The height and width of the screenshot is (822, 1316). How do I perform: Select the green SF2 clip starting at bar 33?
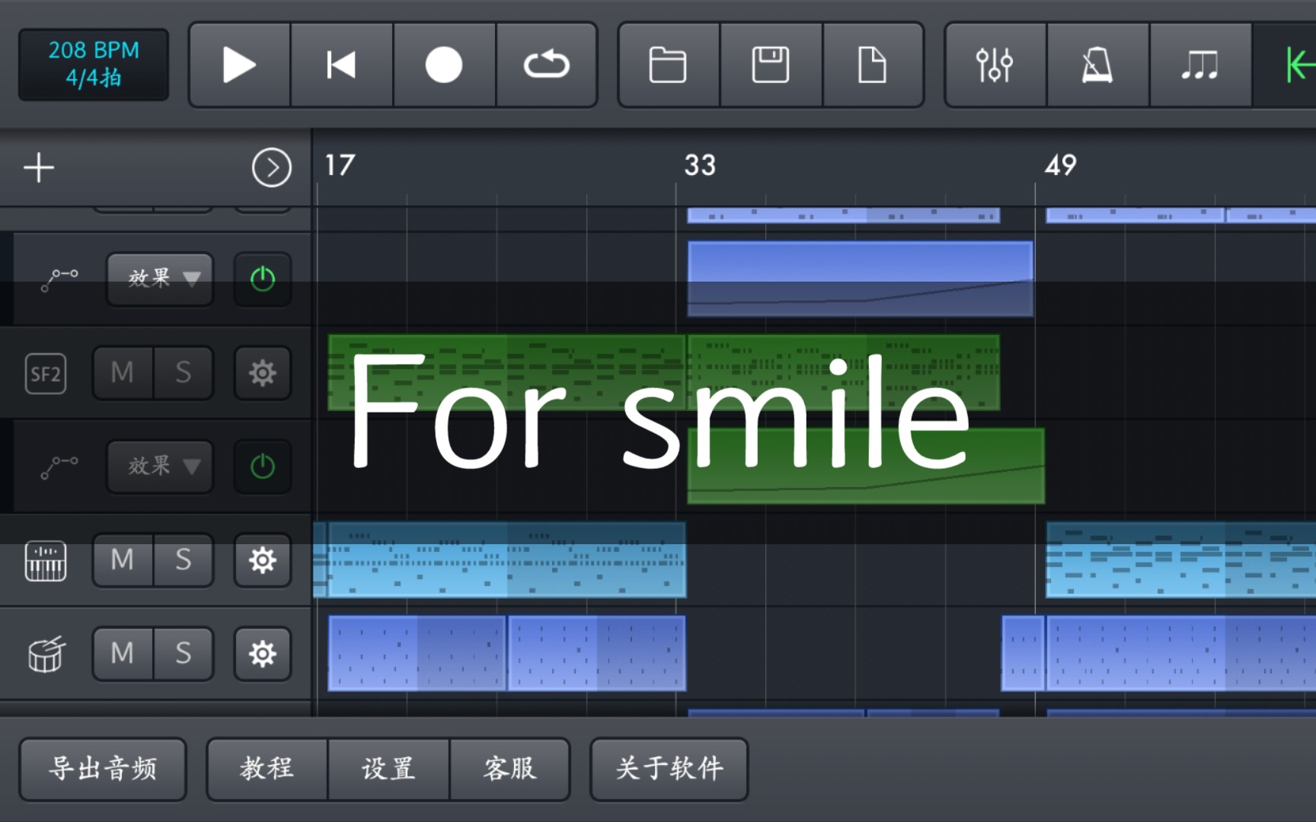pyautogui.click(x=844, y=372)
